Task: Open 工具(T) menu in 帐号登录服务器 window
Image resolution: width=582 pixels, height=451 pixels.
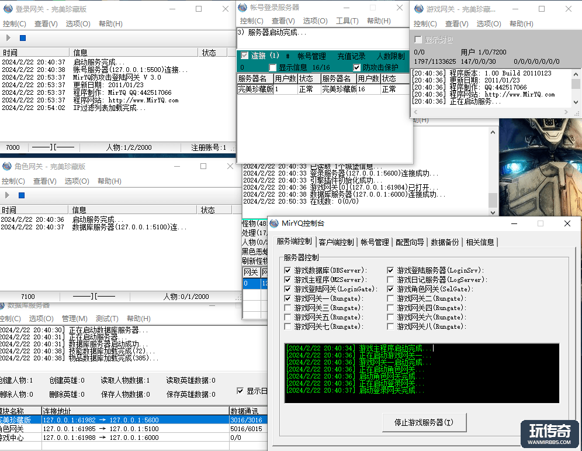Action: tap(347, 21)
